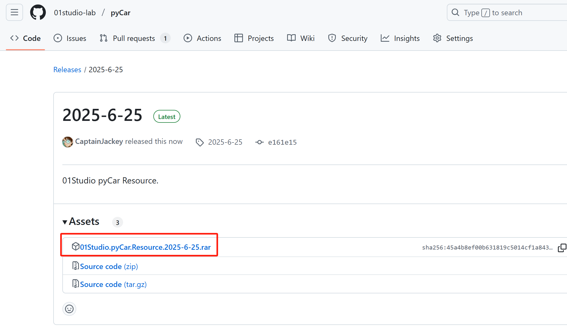Open the Security tab
This screenshot has height=326, width=567.
pos(348,38)
